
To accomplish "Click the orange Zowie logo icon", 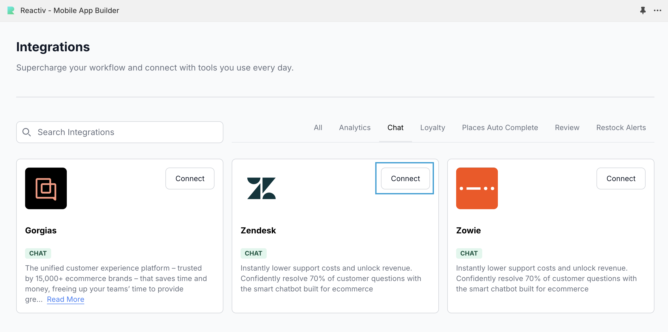I will [x=477, y=188].
